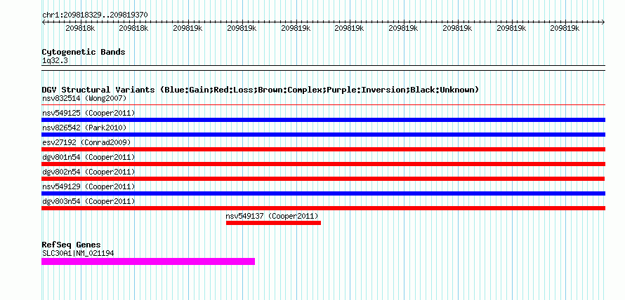Click the right arrow end of ruler
625x300 pixels.
coord(603,22)
